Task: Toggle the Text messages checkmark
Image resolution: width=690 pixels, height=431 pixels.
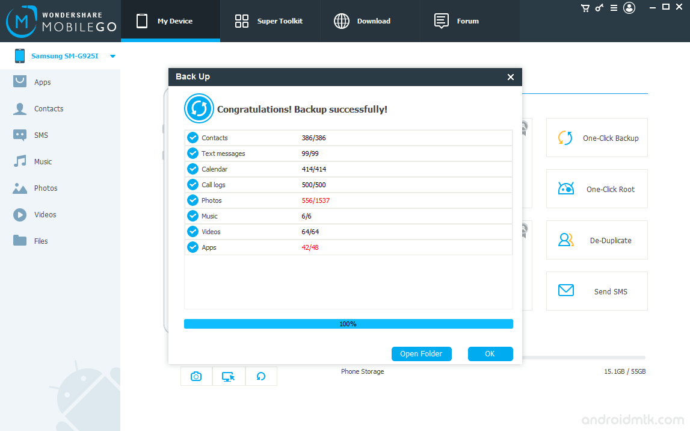Action: (x=193, y=153)
